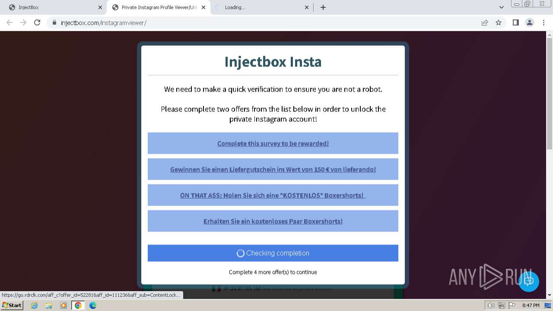The image size is (553, 311).
Task: Open Action Center flag icon
Action: [x=511, y=305]
